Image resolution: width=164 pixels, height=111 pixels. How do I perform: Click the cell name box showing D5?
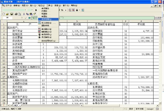[x=7, y=18]
